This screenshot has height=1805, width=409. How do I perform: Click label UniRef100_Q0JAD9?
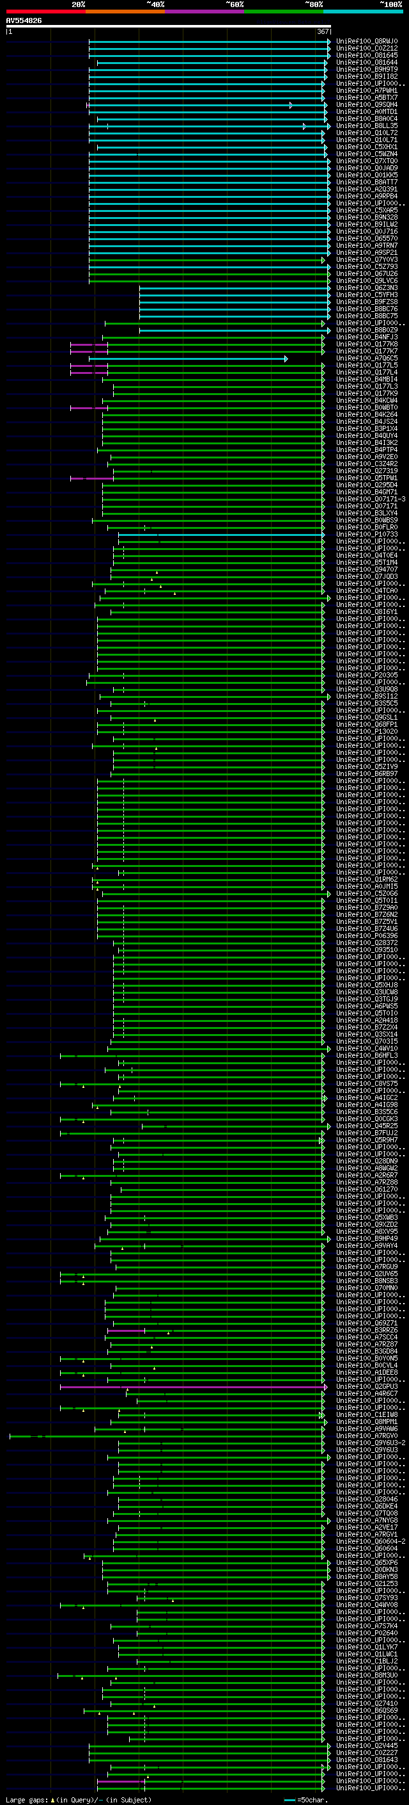[366, 168]
